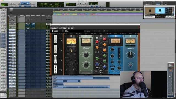
Task: Click the Play button in Pro Tools transport
Action: click(x=83, y=4)
